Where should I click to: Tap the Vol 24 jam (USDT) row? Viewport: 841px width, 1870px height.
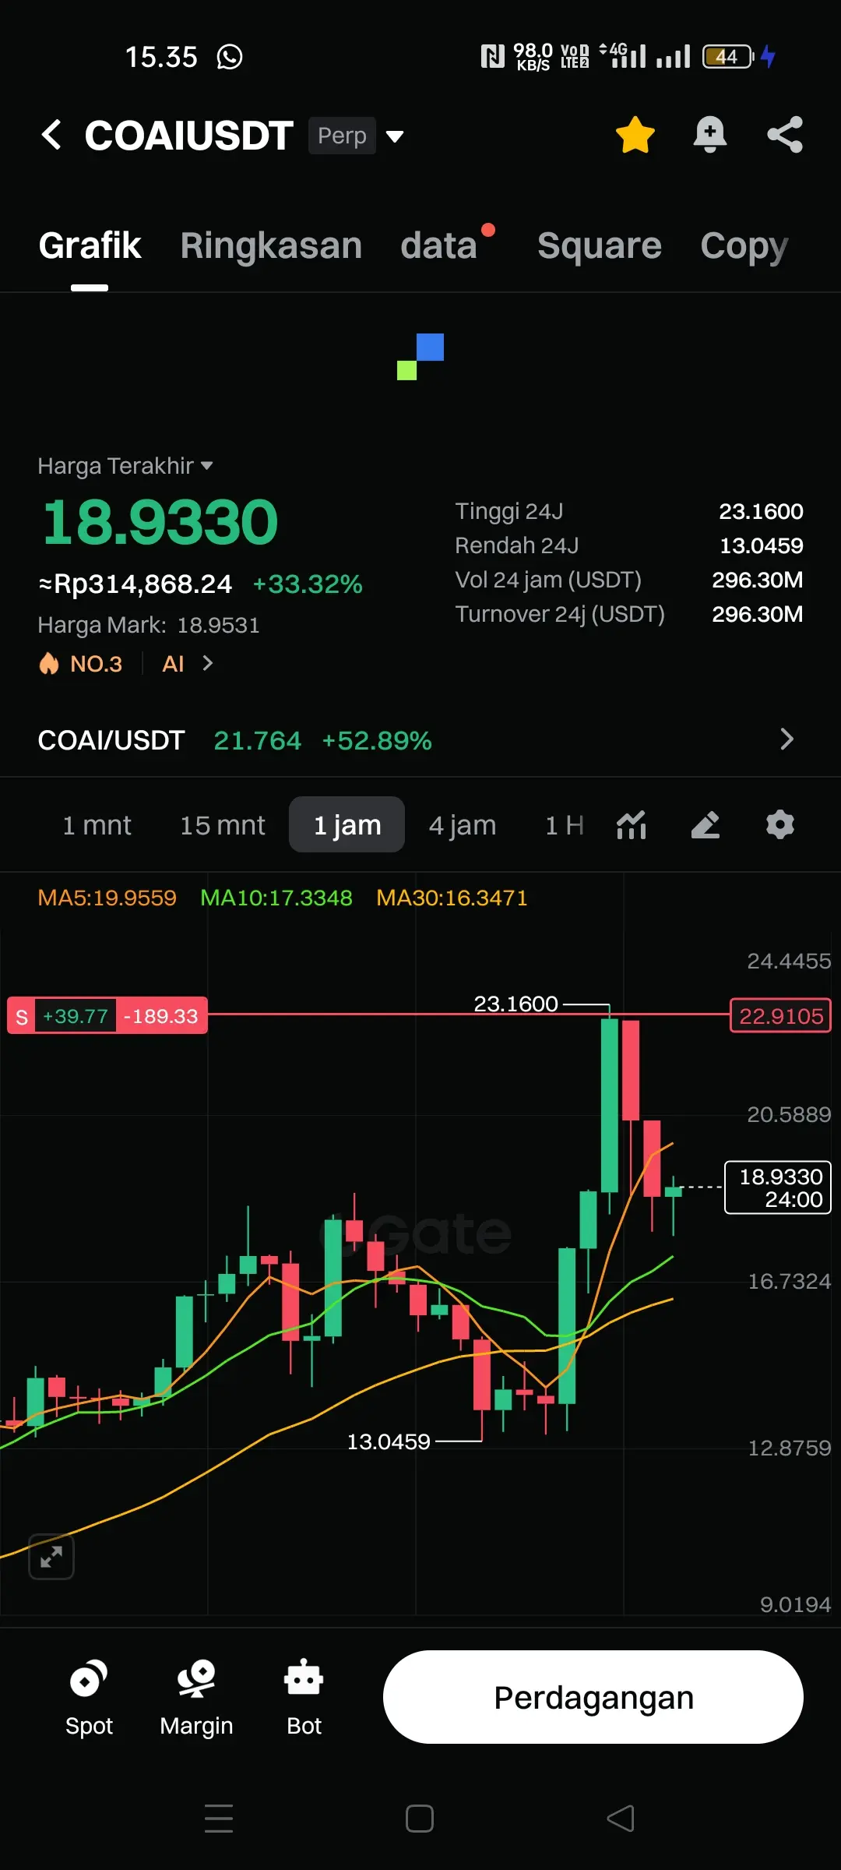pyautogui.click(x=629, y=580)
